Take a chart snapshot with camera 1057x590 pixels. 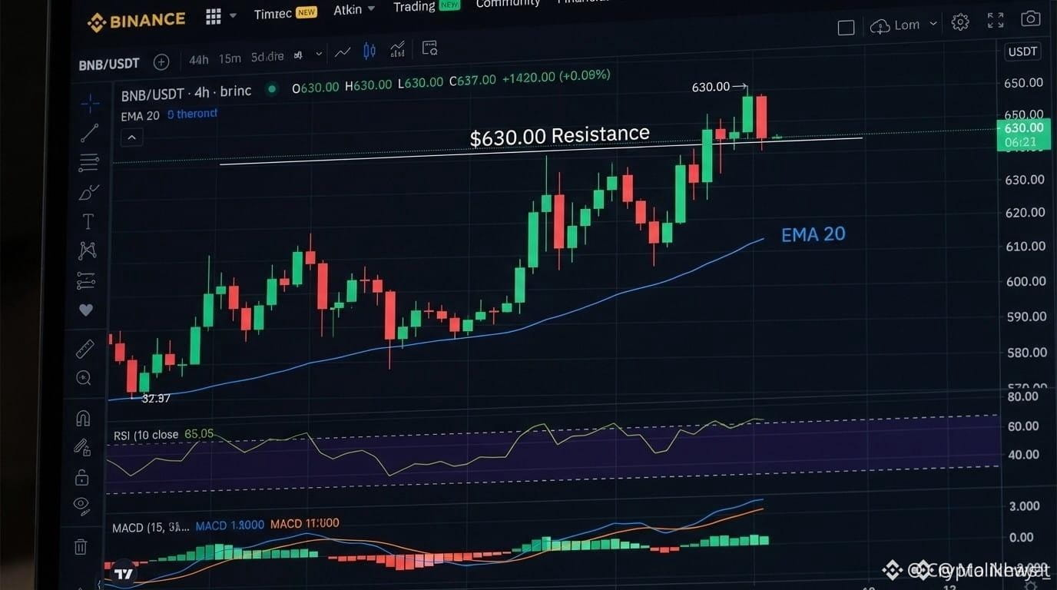tap(1030, 18)
